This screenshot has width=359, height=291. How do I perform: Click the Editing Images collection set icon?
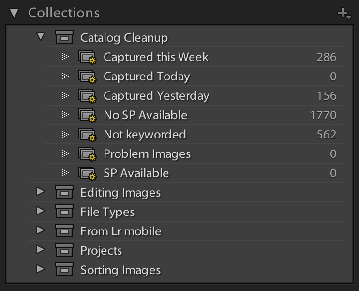64,193
